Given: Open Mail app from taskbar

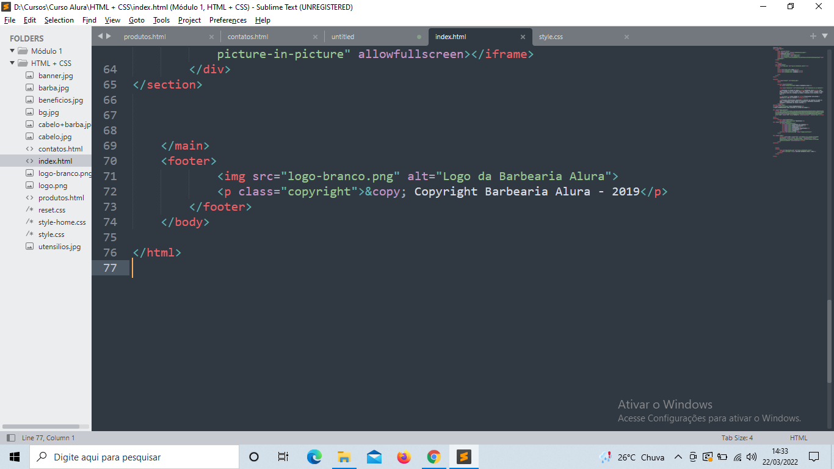Looking at the screenshot, I should click(x=374, y=457).
